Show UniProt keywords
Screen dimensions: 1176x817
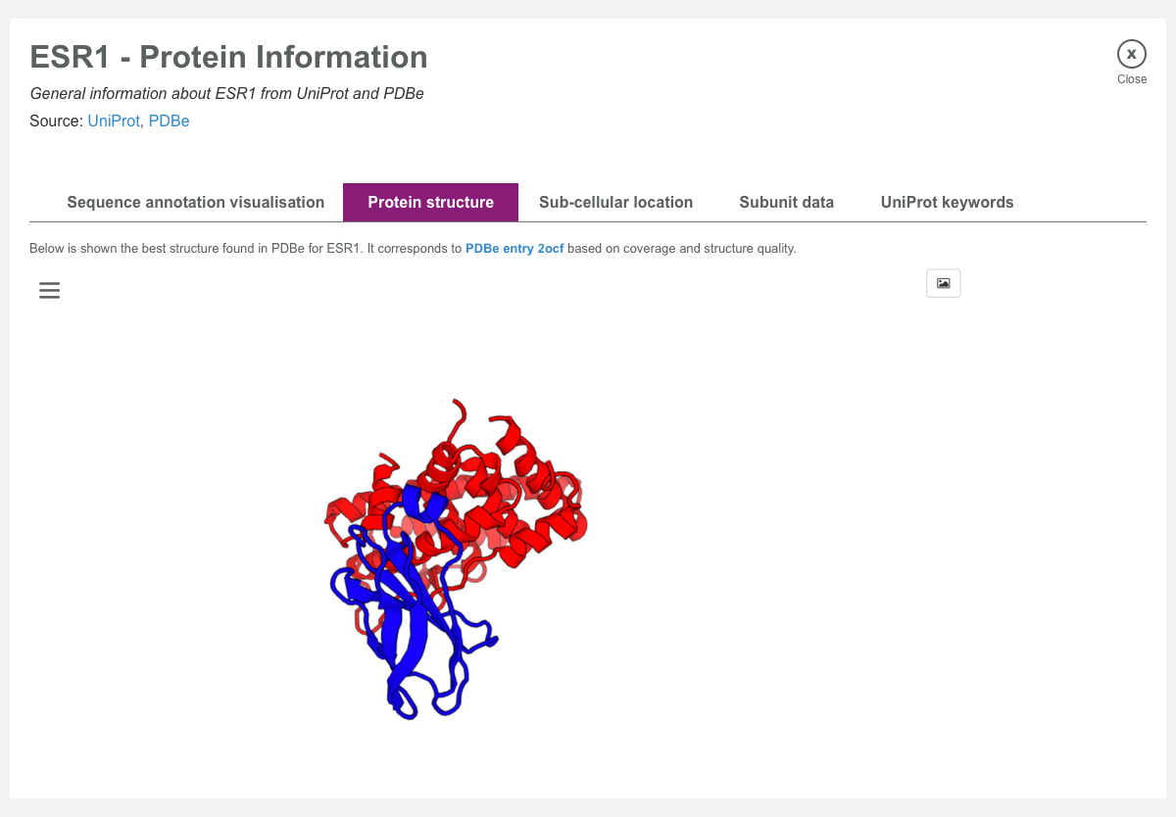pos(947,202)
